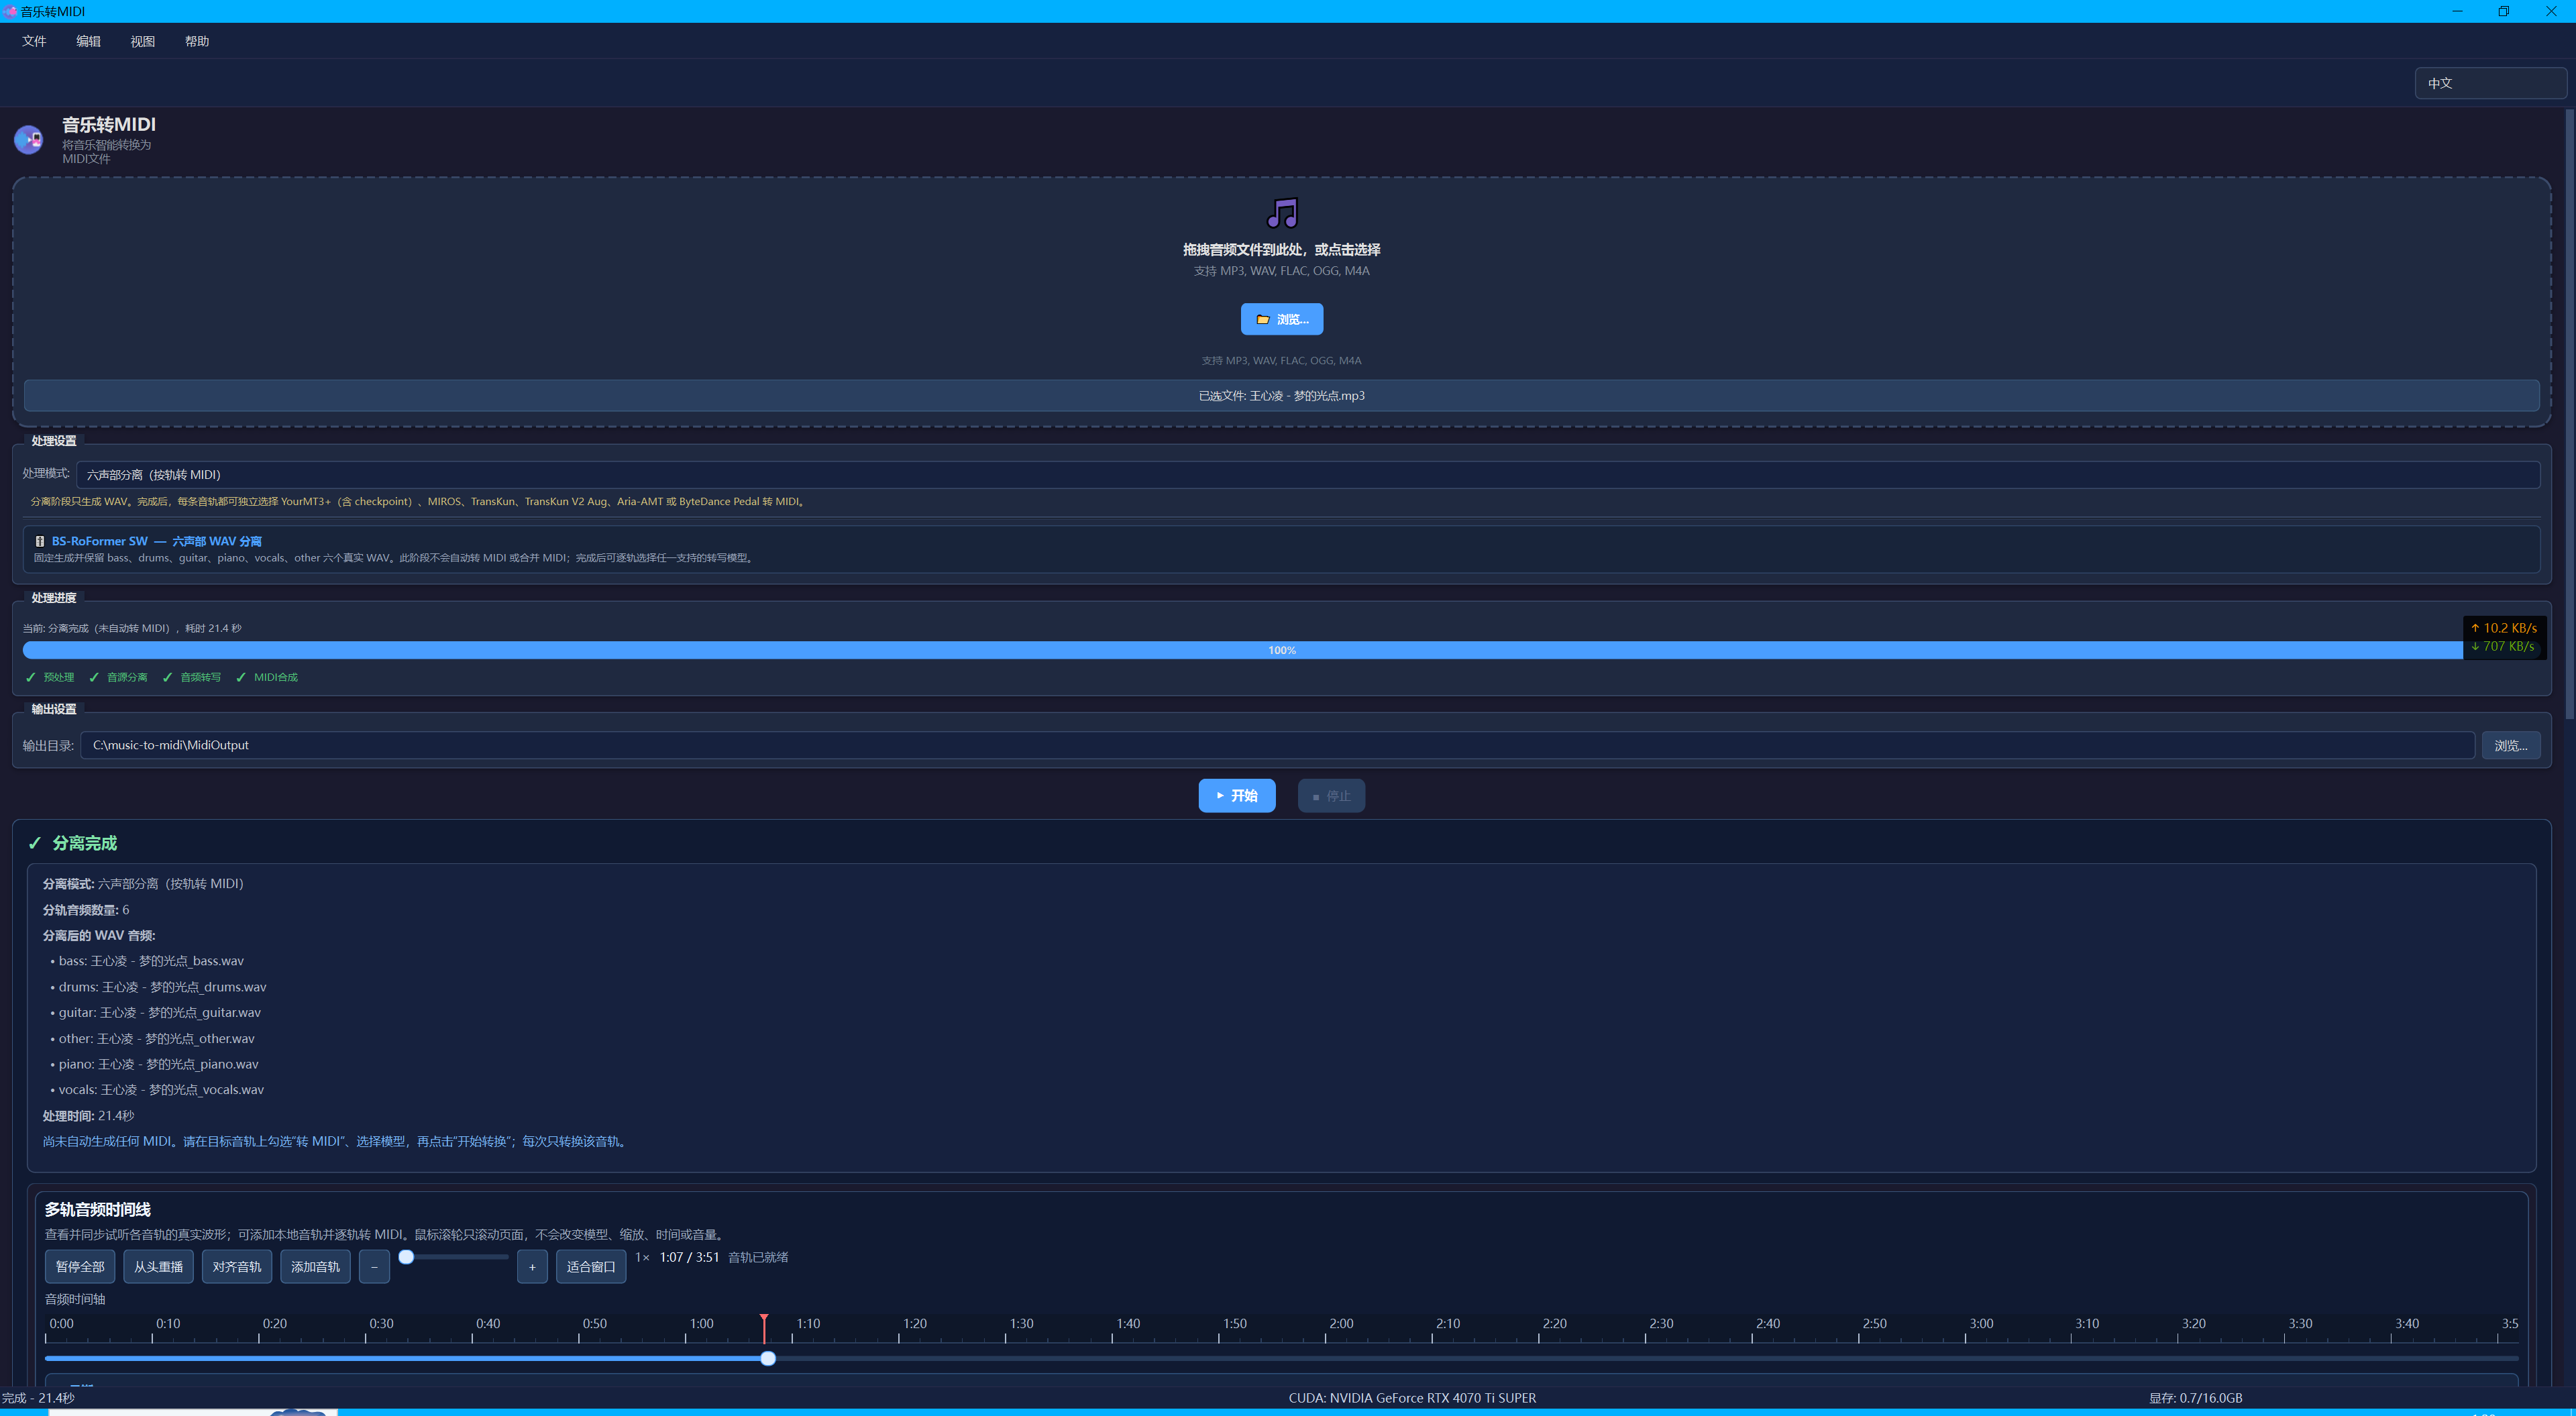The image size is (2576, 1416).
Task: Click the 对齐音轨 align tracks button
Action: point(237,1267)
